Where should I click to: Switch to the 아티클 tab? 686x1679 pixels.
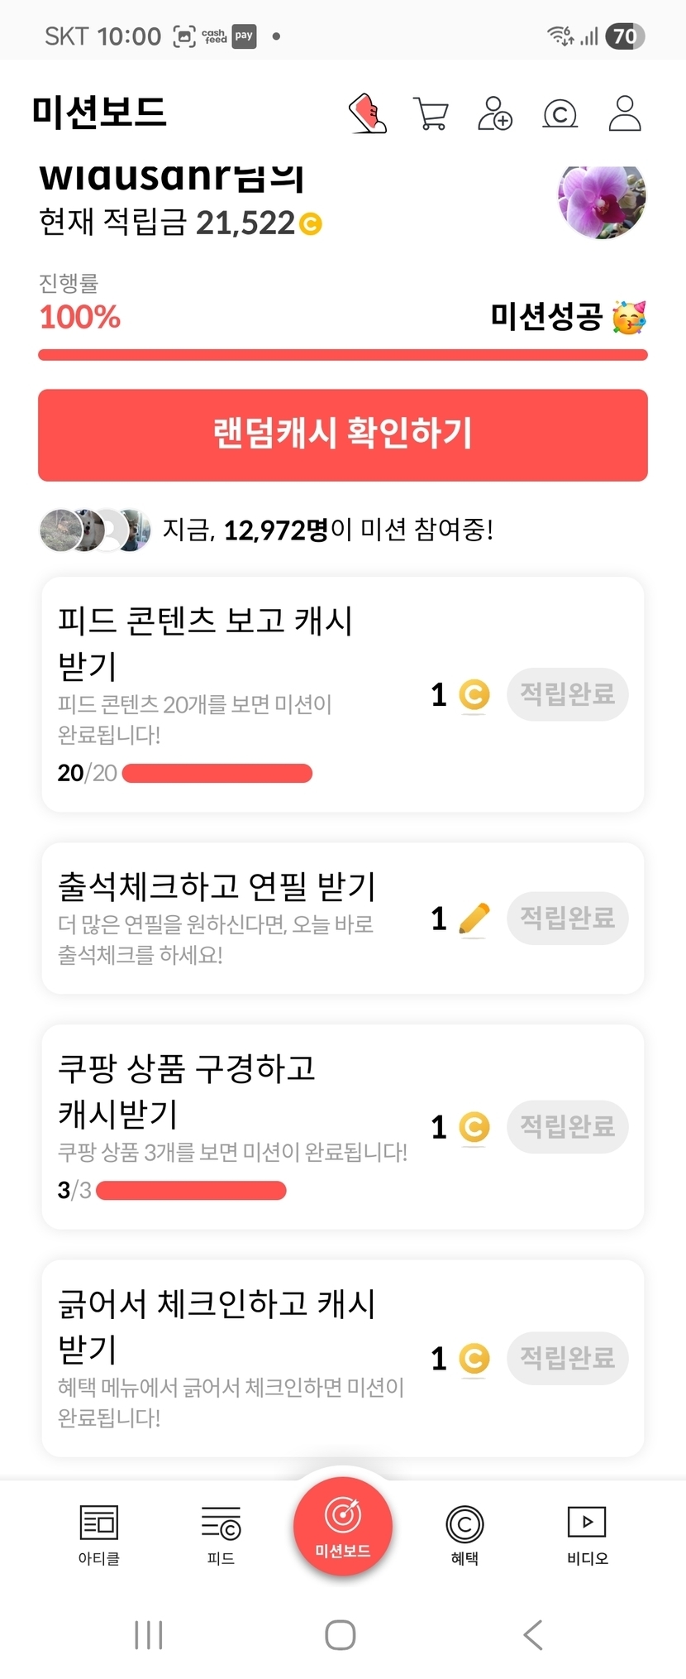pyautogui.click(x=99, y=1535)
